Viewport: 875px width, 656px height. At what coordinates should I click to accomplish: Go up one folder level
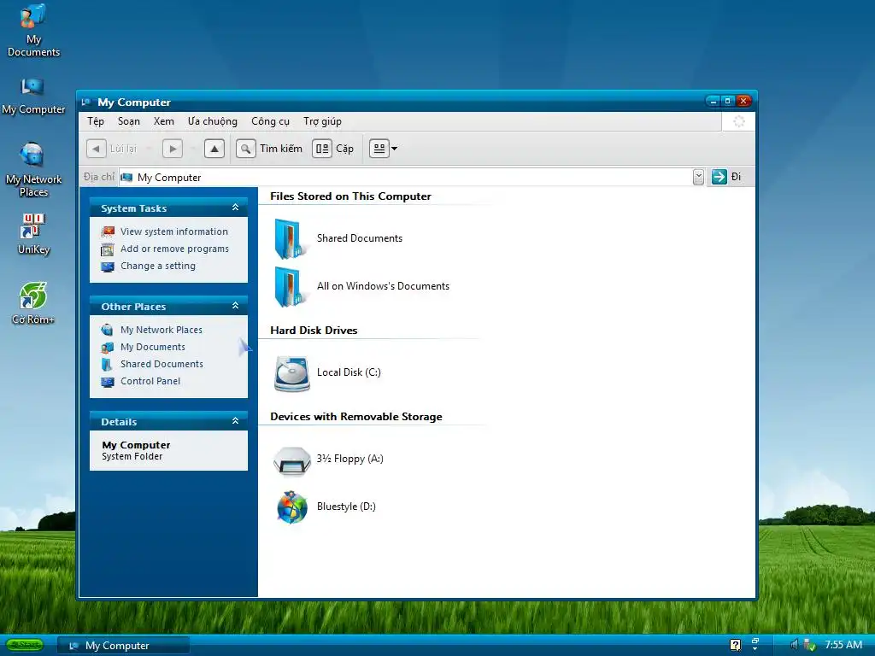click(x=214, y=149)
